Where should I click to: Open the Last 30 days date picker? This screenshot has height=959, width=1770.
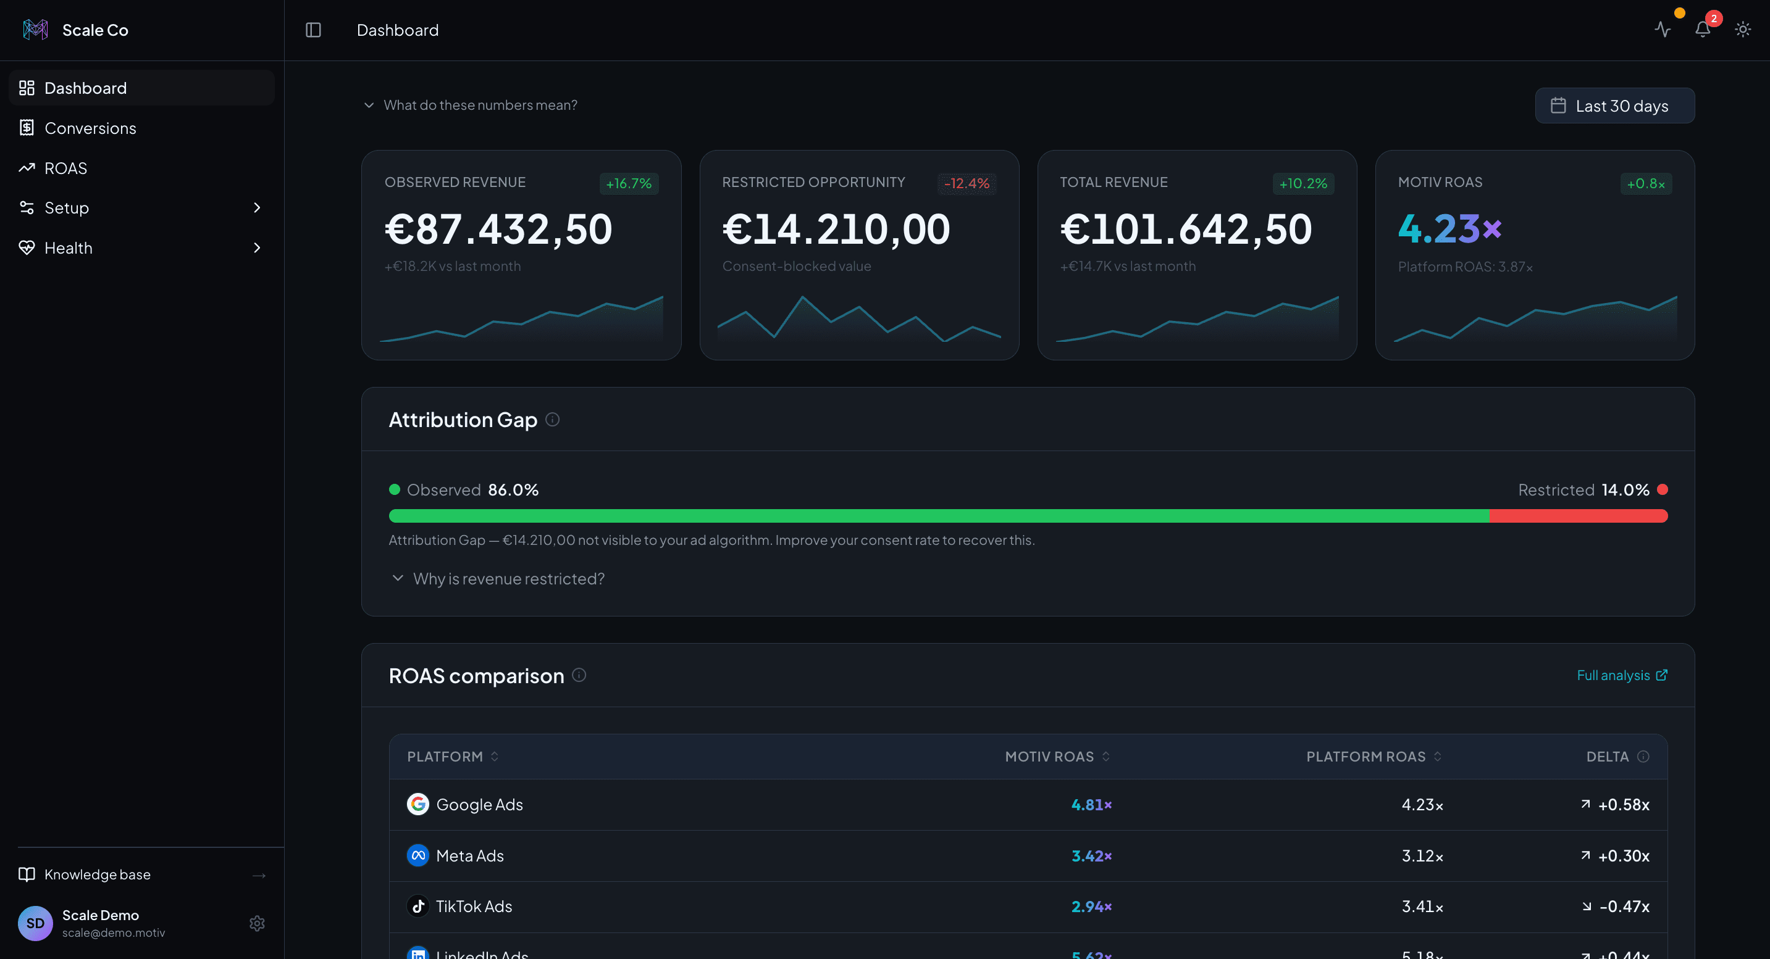[x=1615, y=106]
